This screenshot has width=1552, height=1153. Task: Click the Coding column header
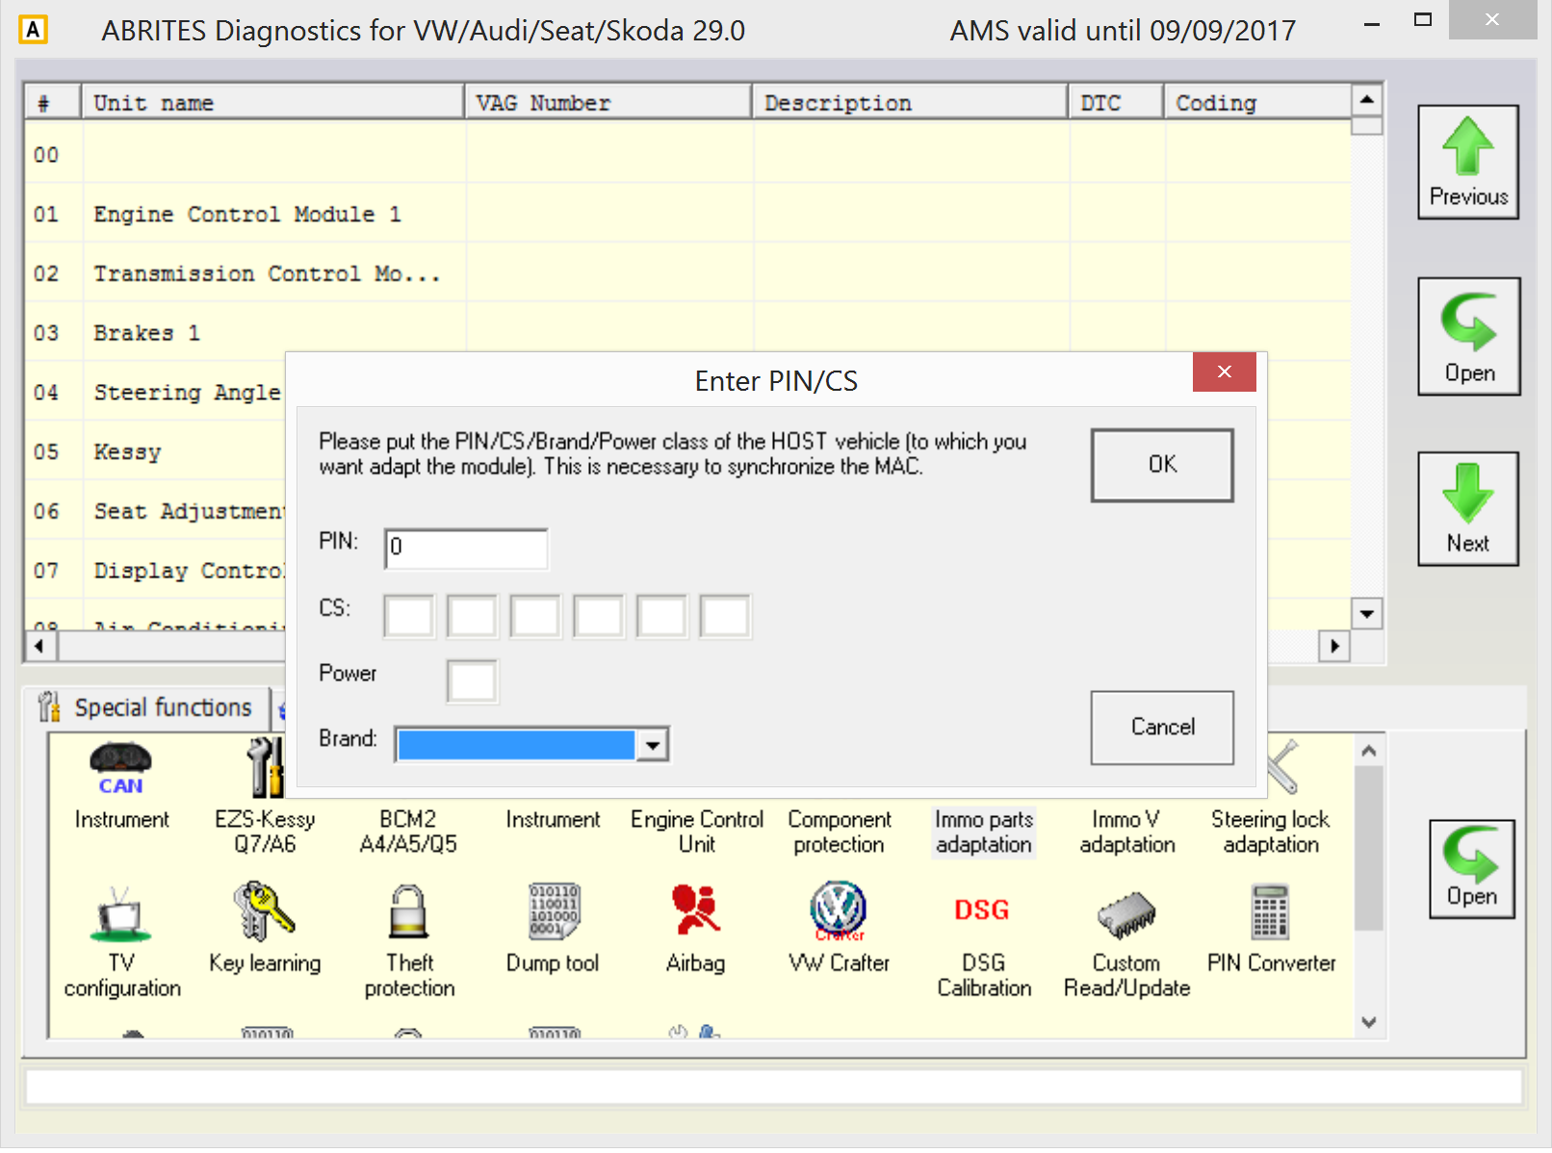[x=1257, y=103]
